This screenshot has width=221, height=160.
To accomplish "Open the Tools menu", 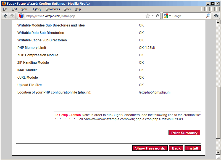I will pyautogui.click(x=67, y=9).
